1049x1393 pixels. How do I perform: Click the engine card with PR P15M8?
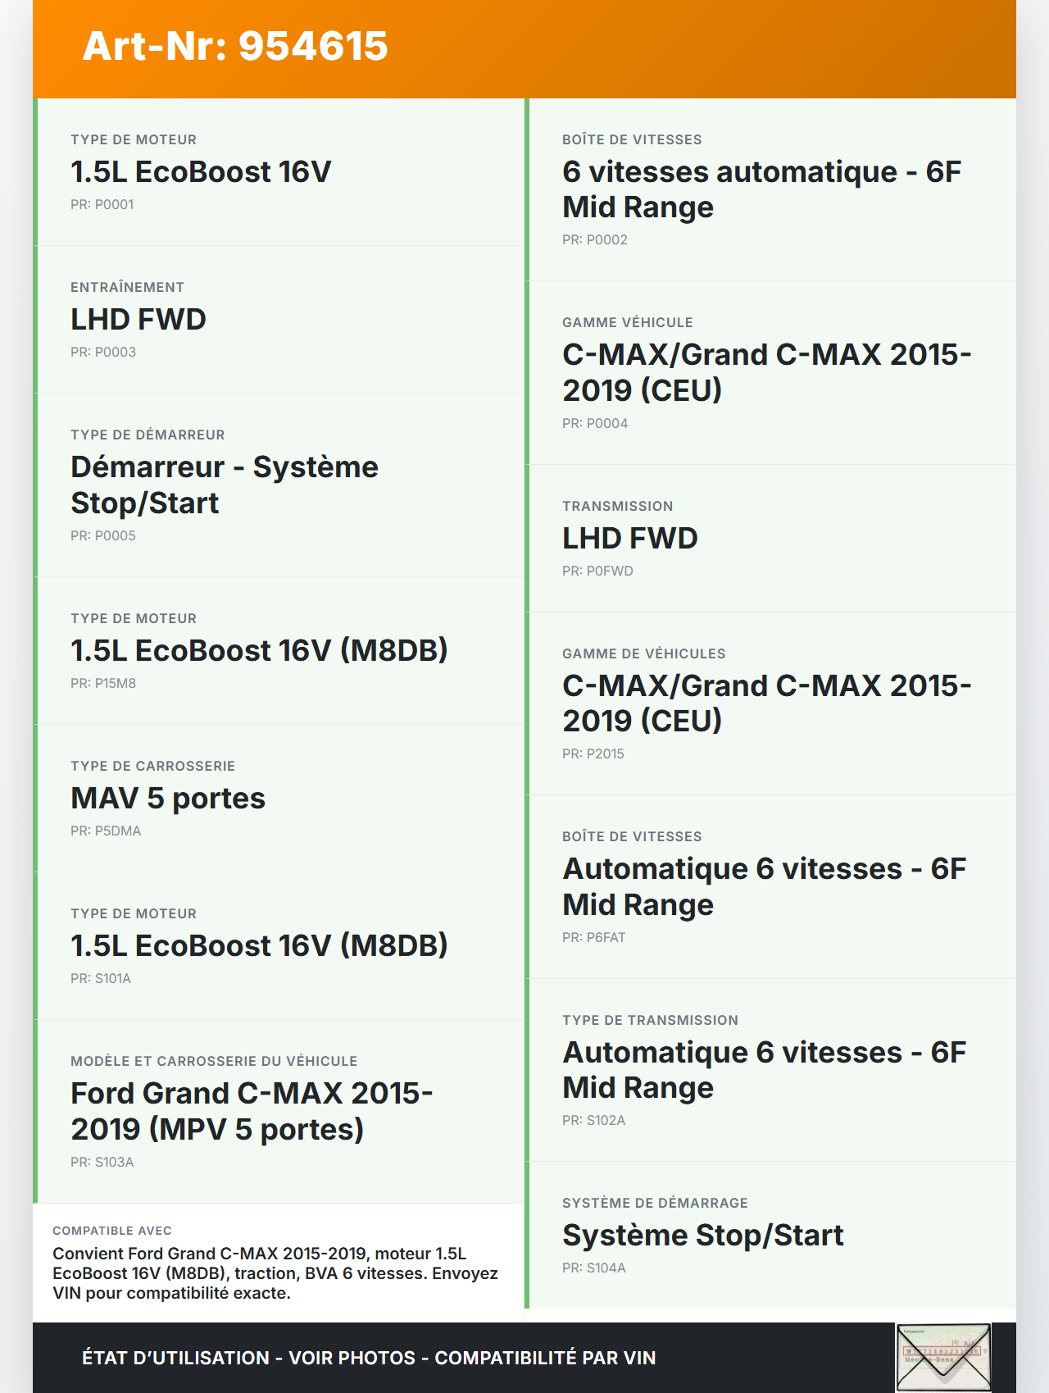click(279, 650)
